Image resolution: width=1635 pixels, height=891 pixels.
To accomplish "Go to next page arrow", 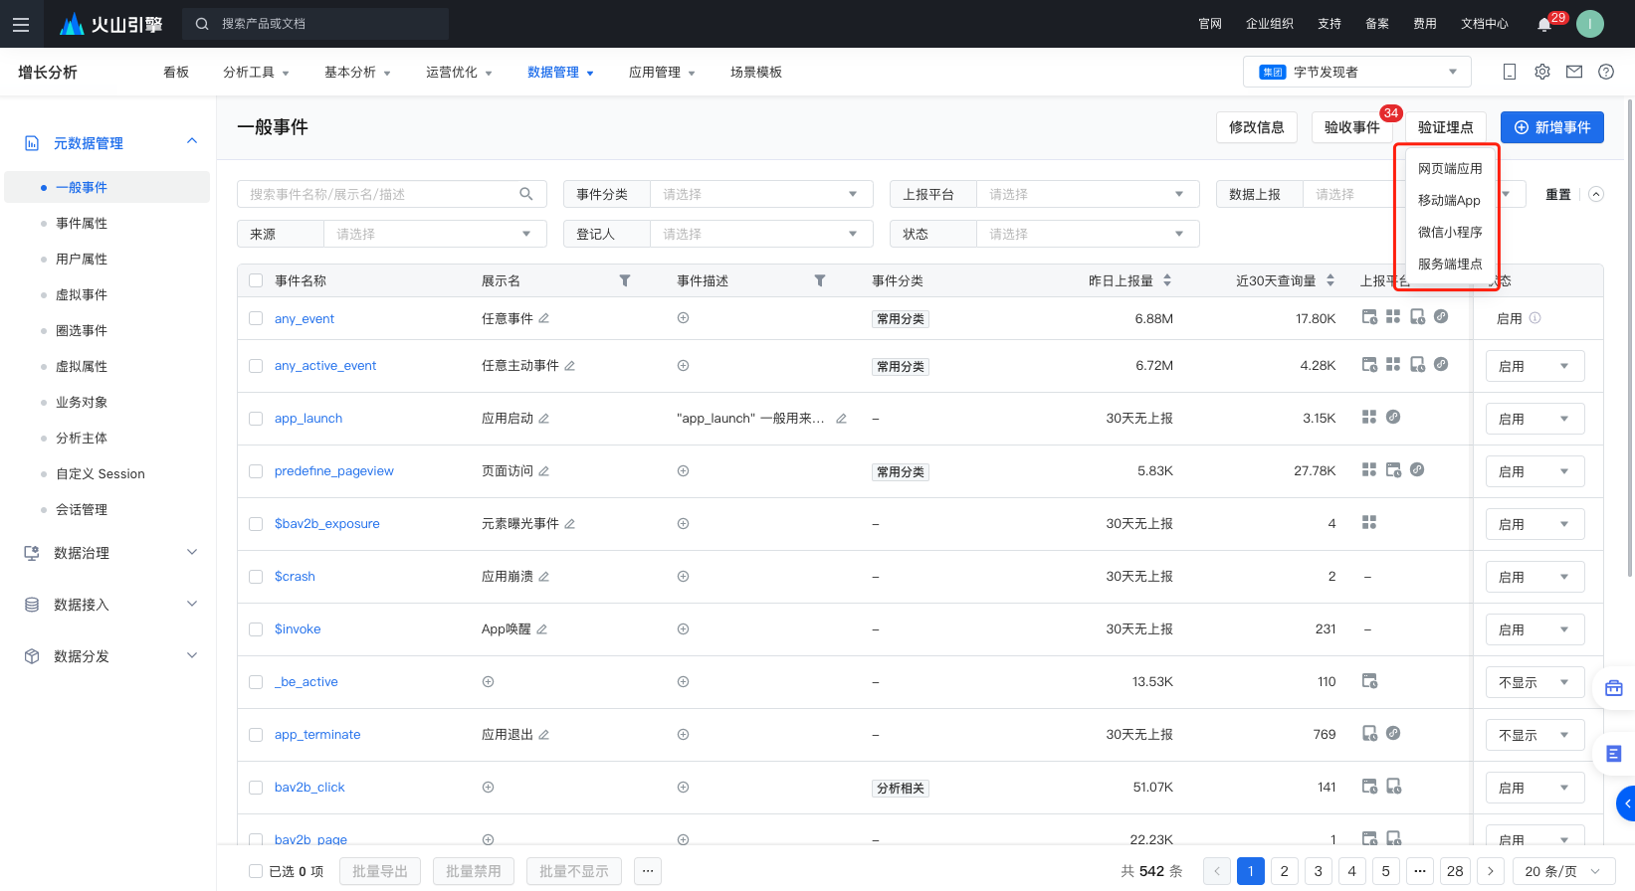I will click(x=1490, y=871).
